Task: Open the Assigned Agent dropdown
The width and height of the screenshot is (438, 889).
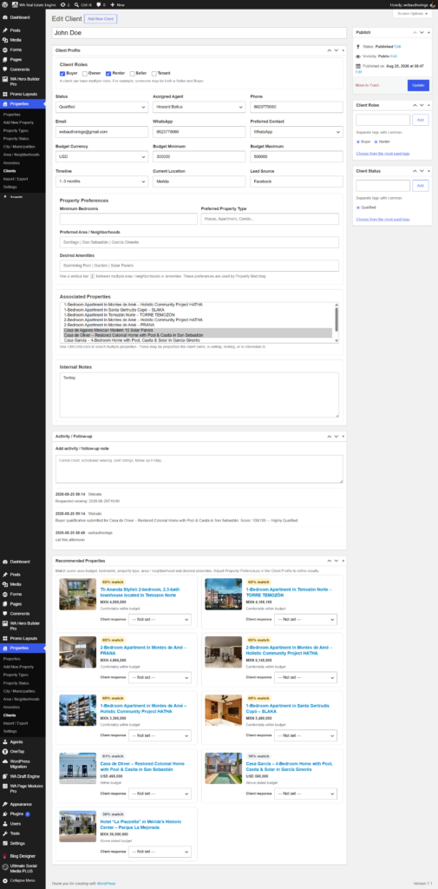Action: pos(199,107)
